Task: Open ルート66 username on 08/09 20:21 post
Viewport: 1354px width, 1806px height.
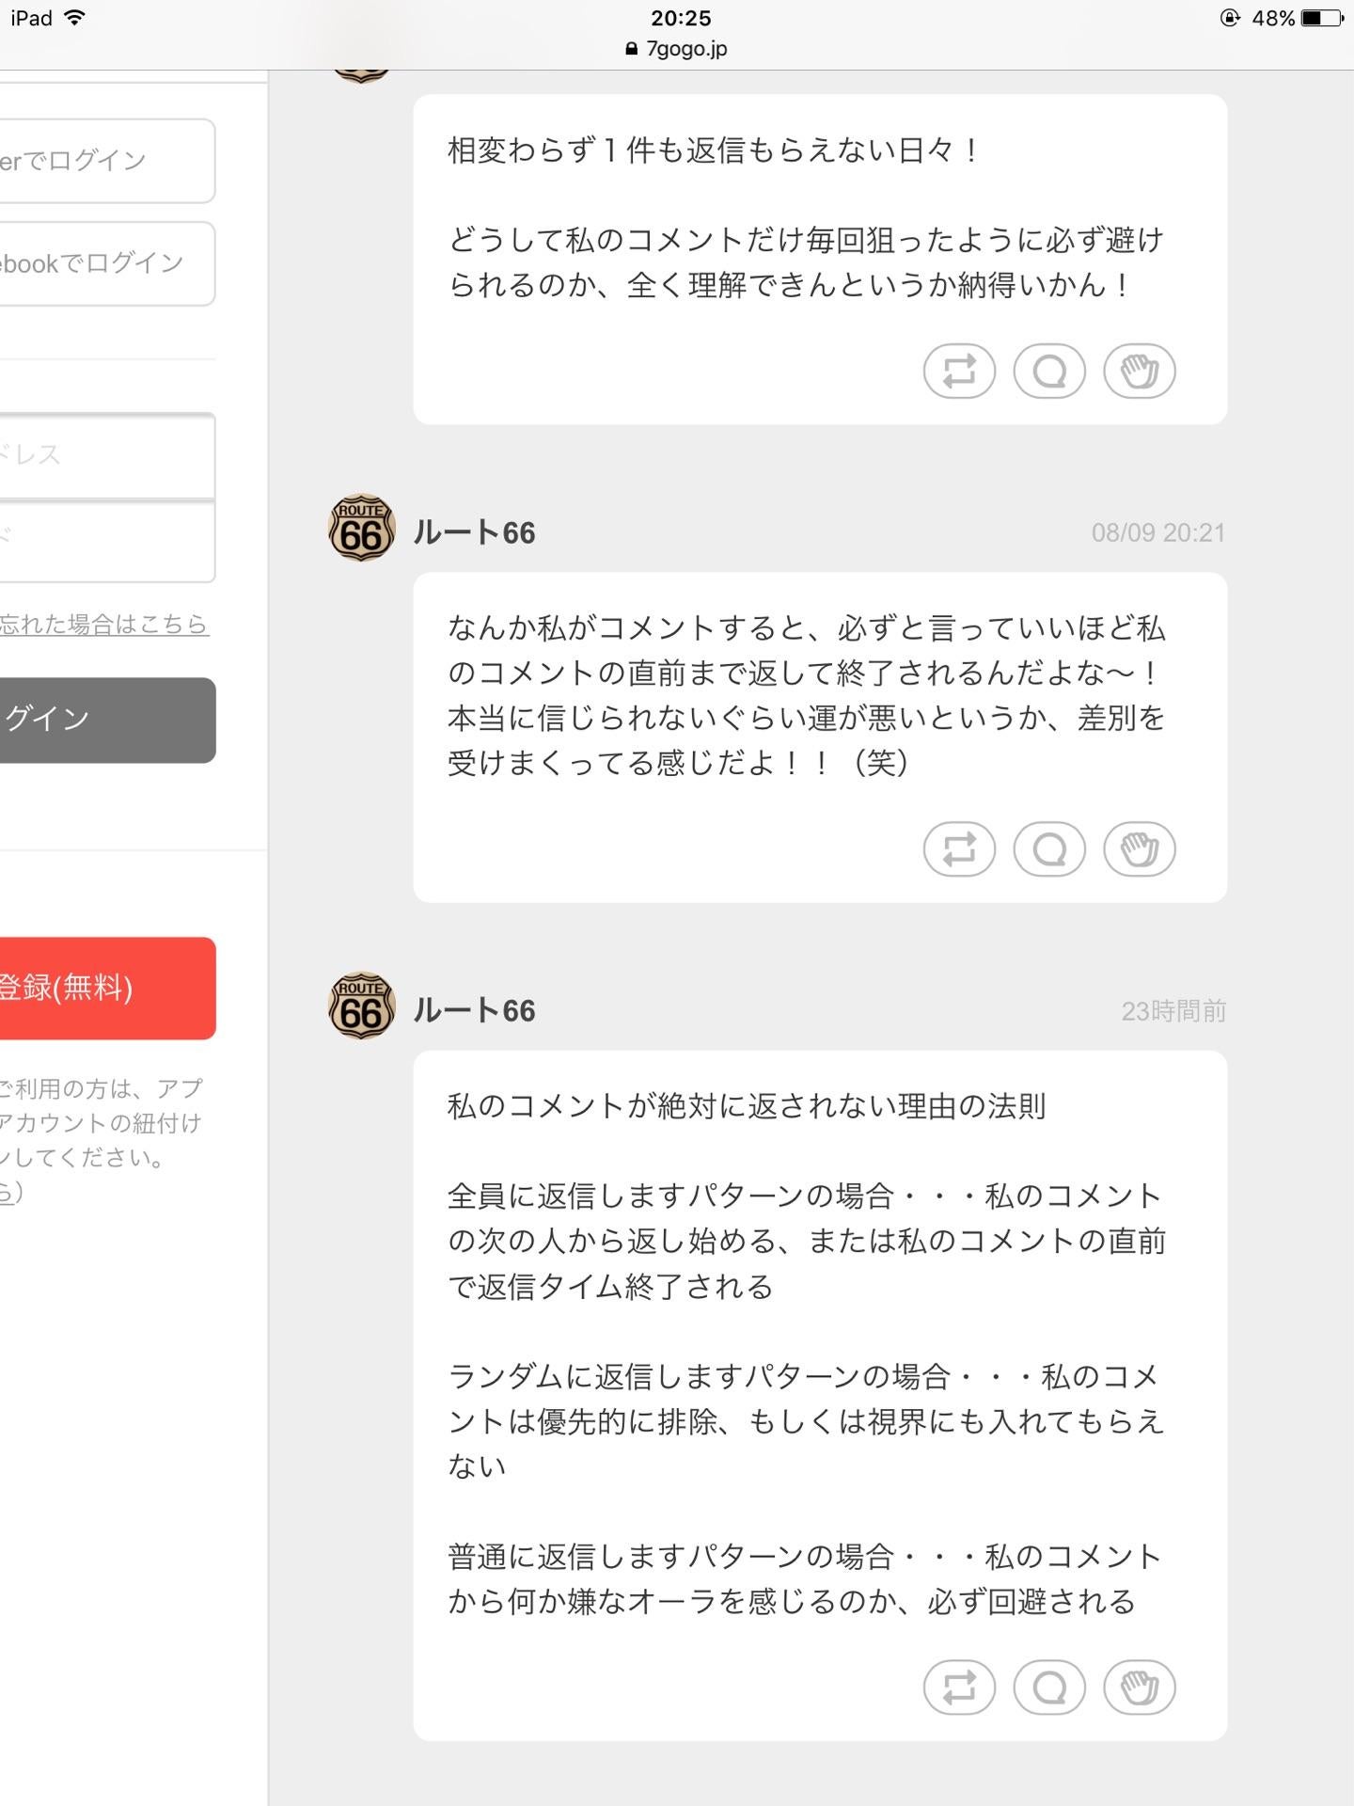Action: tap(475, 532)
